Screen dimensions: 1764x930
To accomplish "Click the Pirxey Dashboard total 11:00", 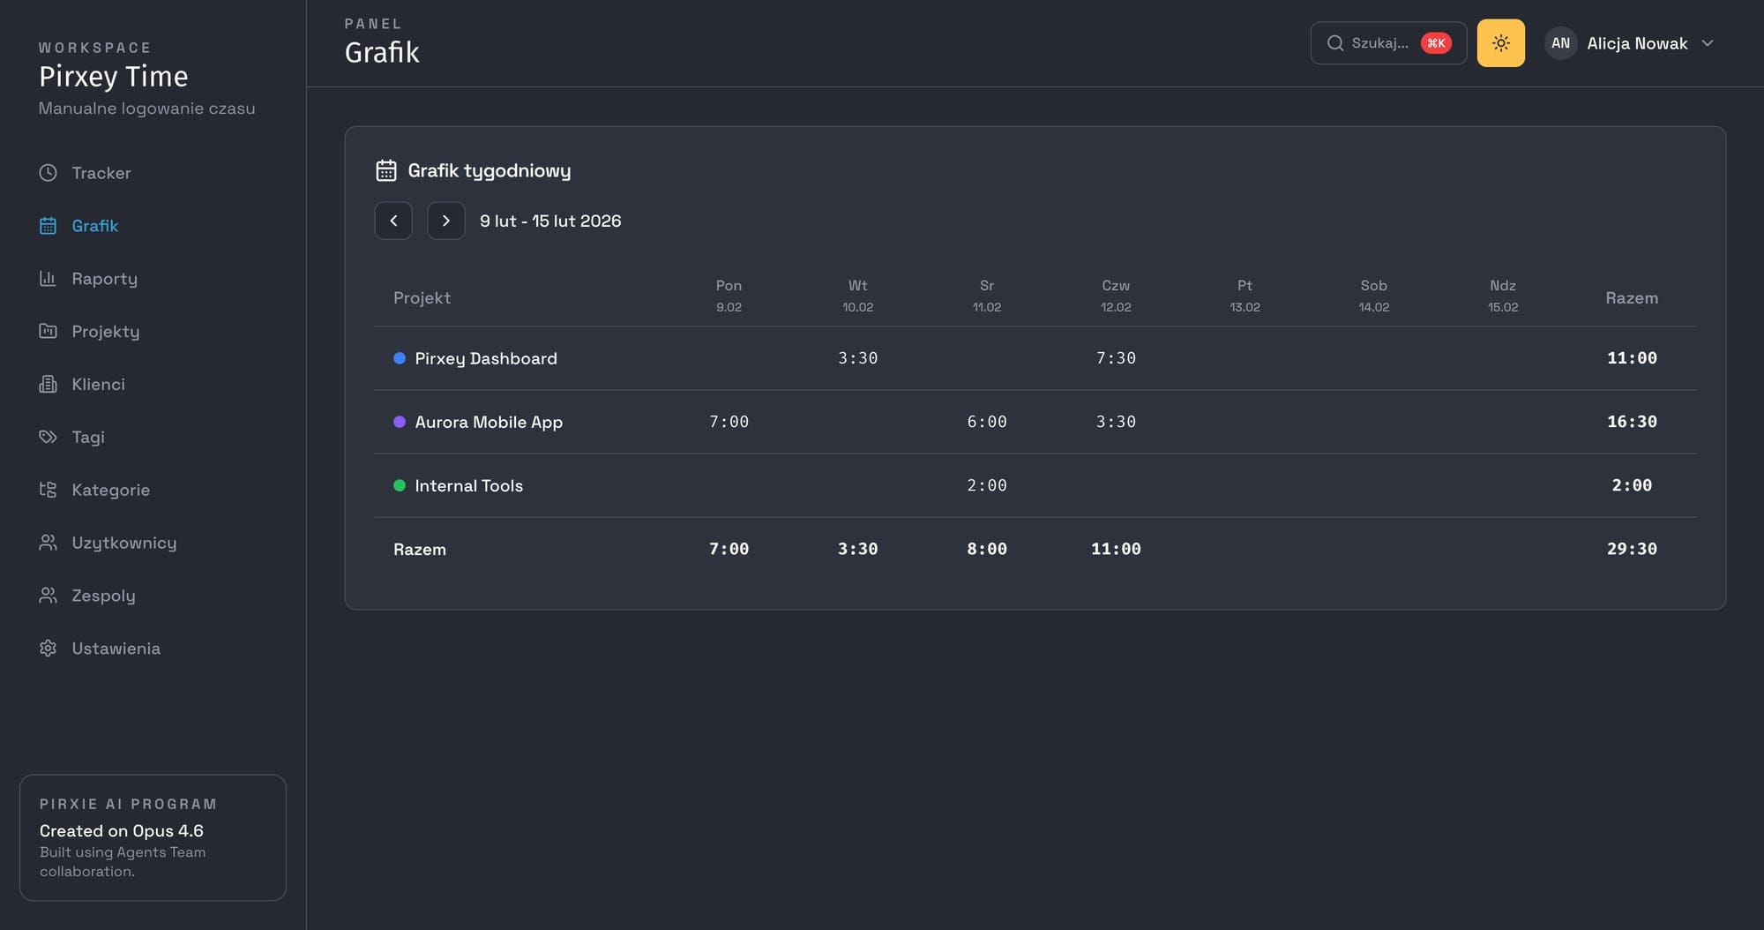I will [1632, 358].
